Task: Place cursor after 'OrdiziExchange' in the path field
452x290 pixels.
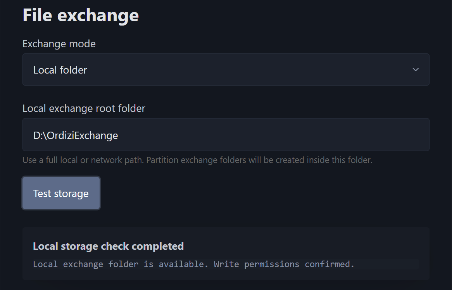Action: point(119,136)
